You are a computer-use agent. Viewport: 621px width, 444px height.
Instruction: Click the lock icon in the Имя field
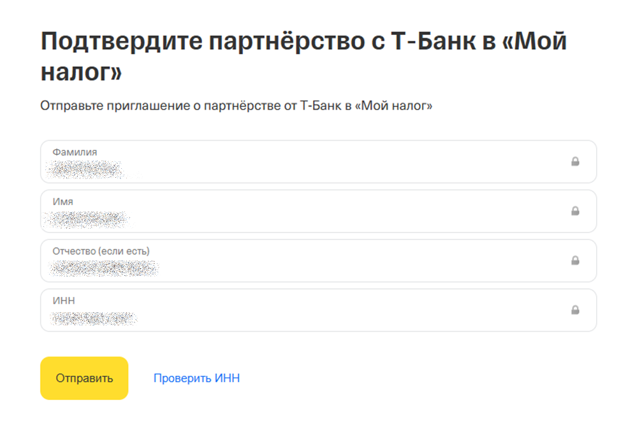(575, 211)
